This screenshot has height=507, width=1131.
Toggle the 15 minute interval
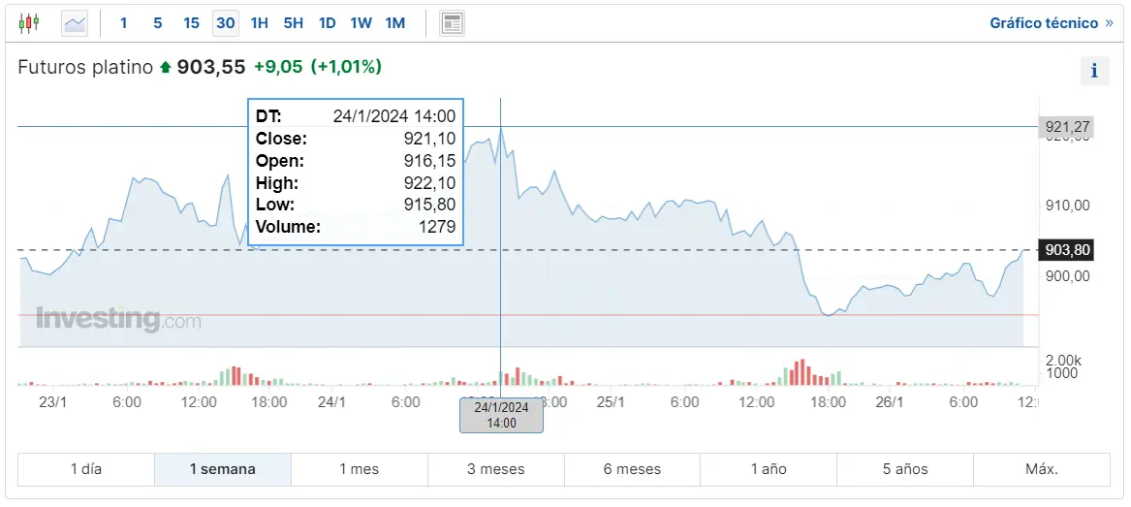(192, 23)
